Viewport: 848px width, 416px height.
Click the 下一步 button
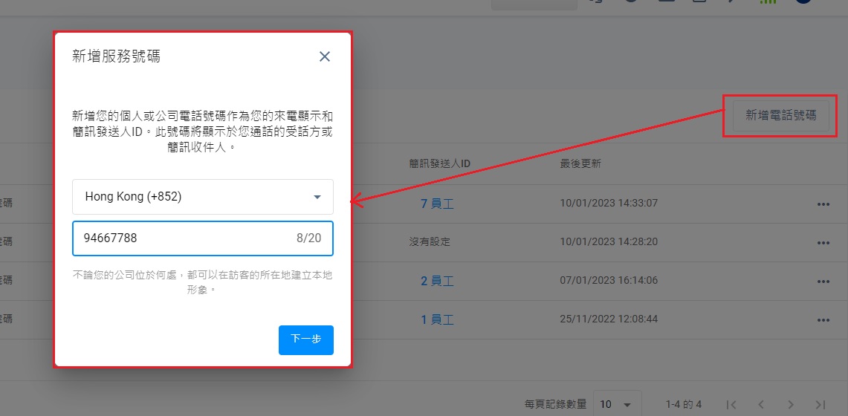[306, 339]
